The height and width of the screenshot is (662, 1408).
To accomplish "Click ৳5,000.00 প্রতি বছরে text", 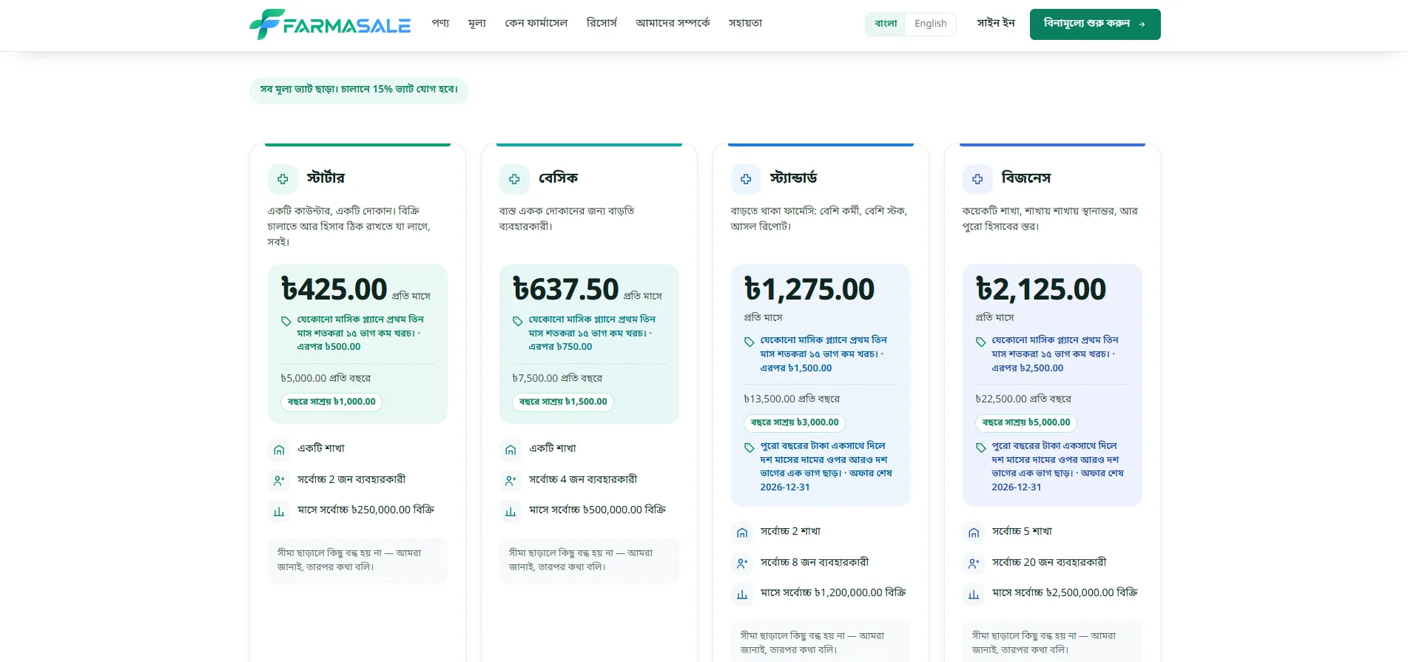I will (x=326, y=378).
